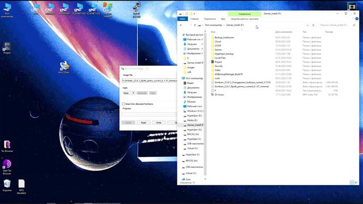Switch to the Главная ribbon tab
The image size is (363, 204).
(195, 19)
